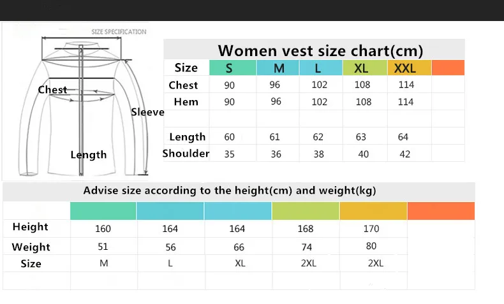Click Hem value 102 for size L
Screen dimensions: 504x304
tap(320, 102)
